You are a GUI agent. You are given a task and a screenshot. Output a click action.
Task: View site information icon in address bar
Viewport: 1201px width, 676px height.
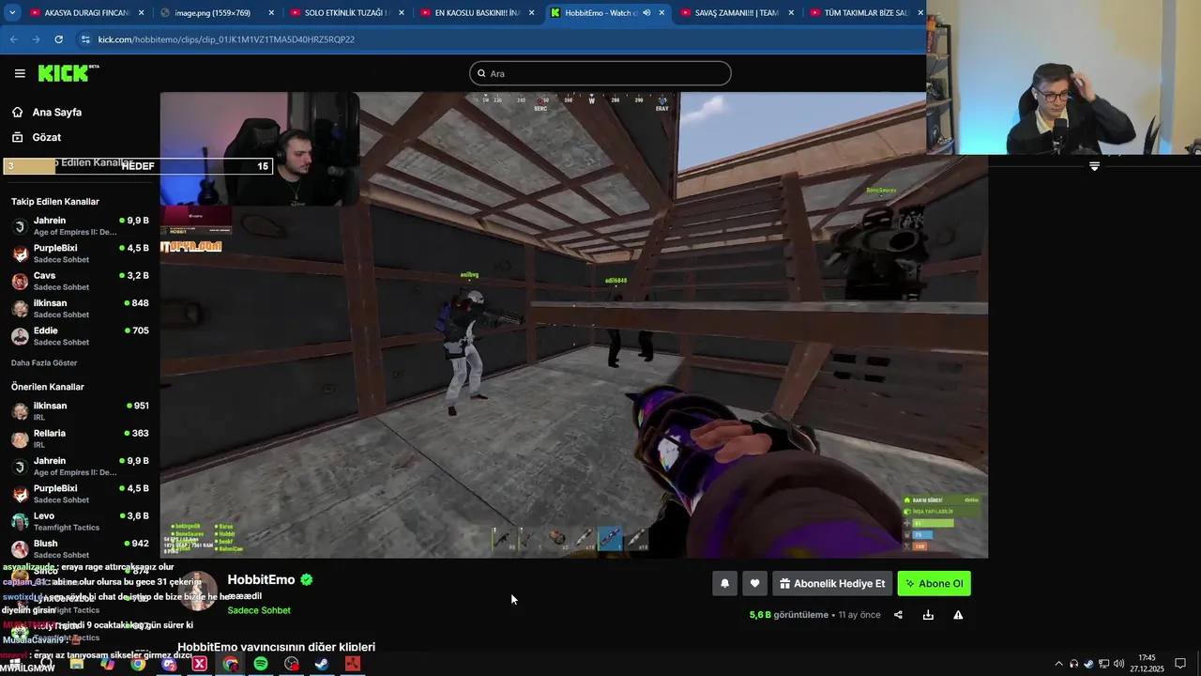pos(85,39)
